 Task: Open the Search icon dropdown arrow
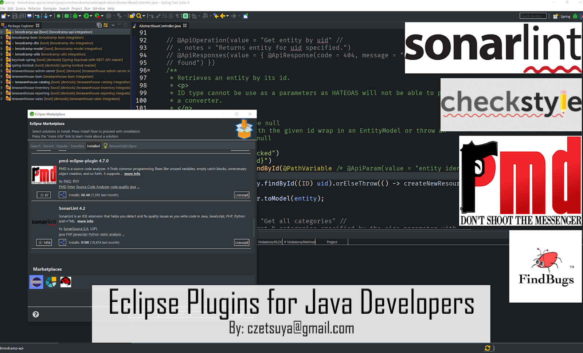pos(144,16)
